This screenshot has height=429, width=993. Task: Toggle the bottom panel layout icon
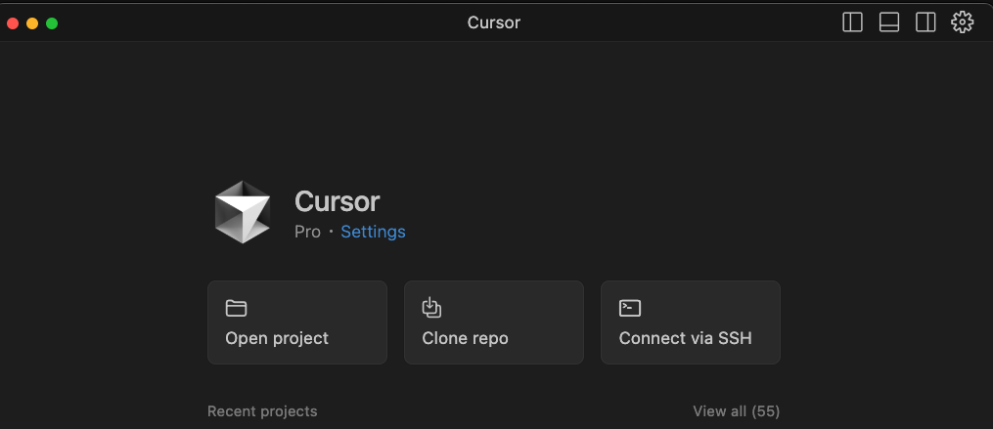click(x=889, y=22)
